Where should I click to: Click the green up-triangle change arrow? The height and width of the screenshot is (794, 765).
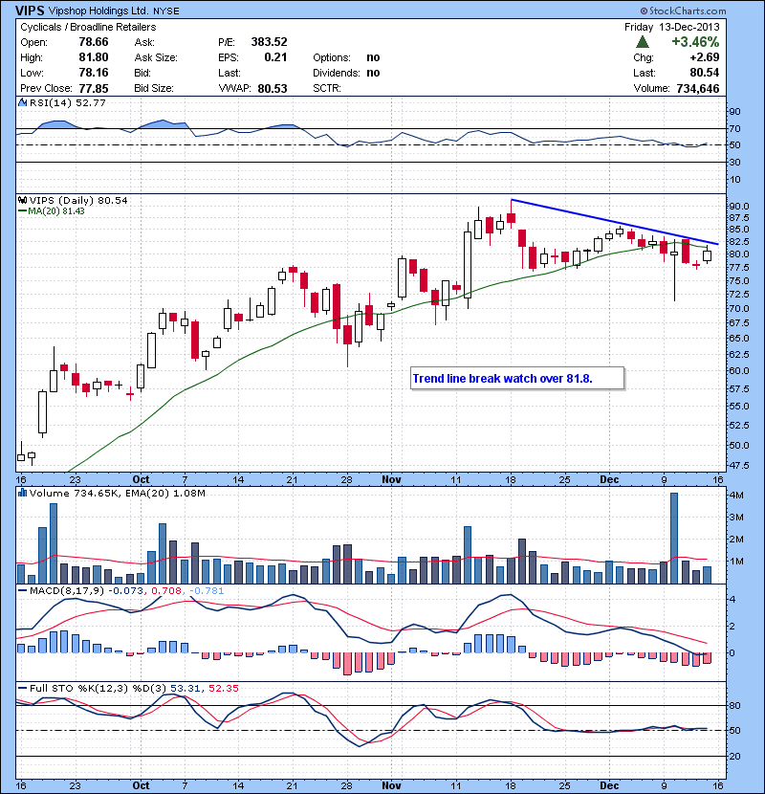(x=643, y=41)
